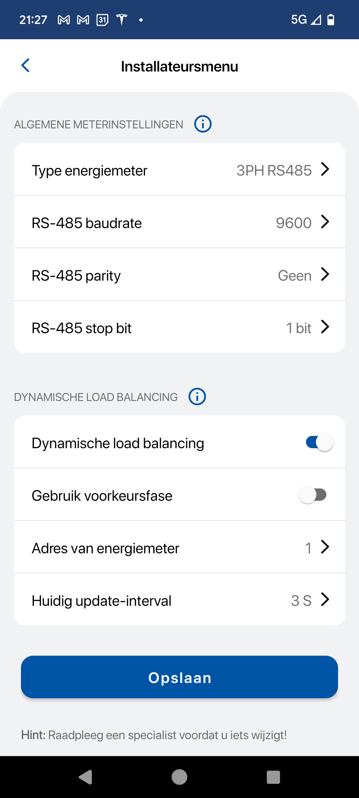Tap the Tesla icon in status bar
This screenshot has width=359, height=798.
click(122, 20)
